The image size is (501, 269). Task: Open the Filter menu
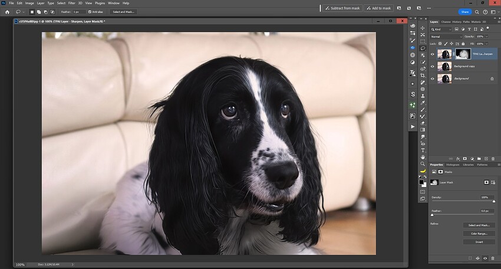tap(71, 3)
